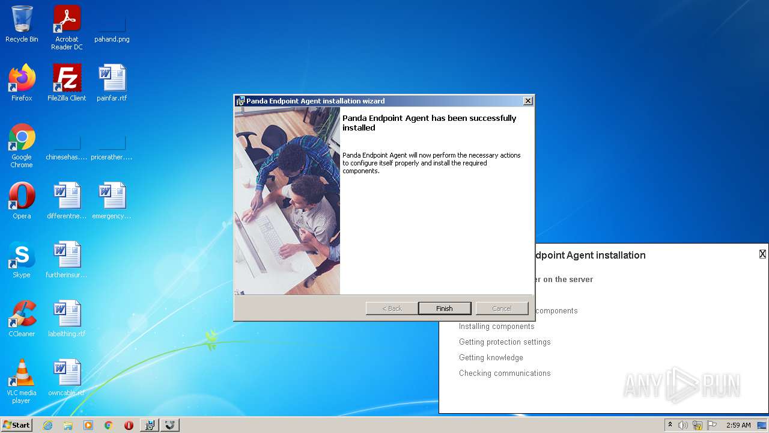Show hidden system tray icons
The width and height of the screenshot is (769, 433).
670,425
